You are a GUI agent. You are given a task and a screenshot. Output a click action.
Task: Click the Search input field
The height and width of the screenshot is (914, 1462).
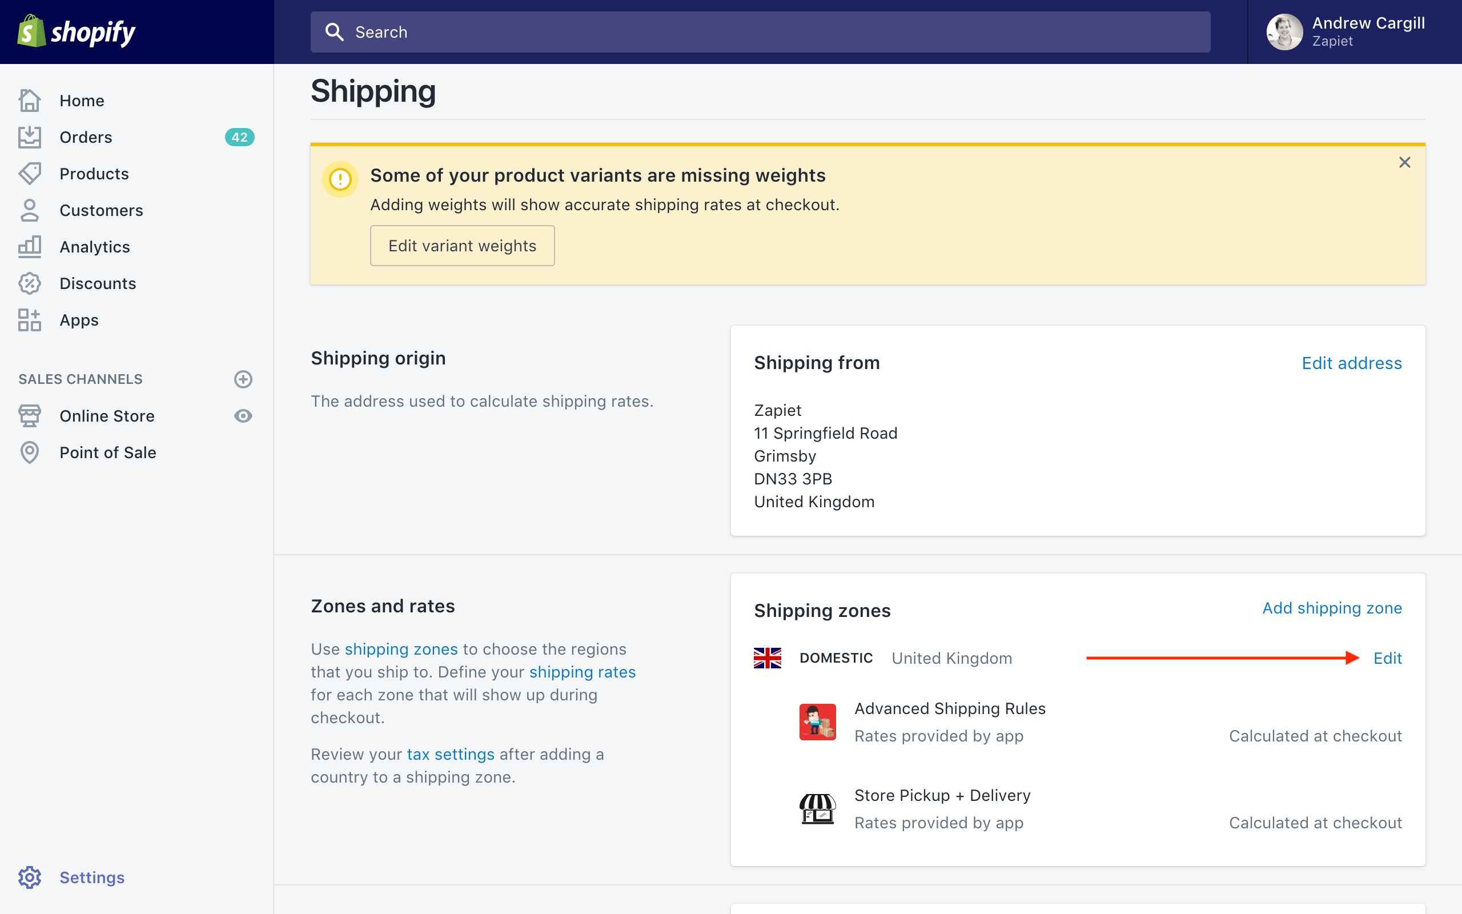click(760, 31)
